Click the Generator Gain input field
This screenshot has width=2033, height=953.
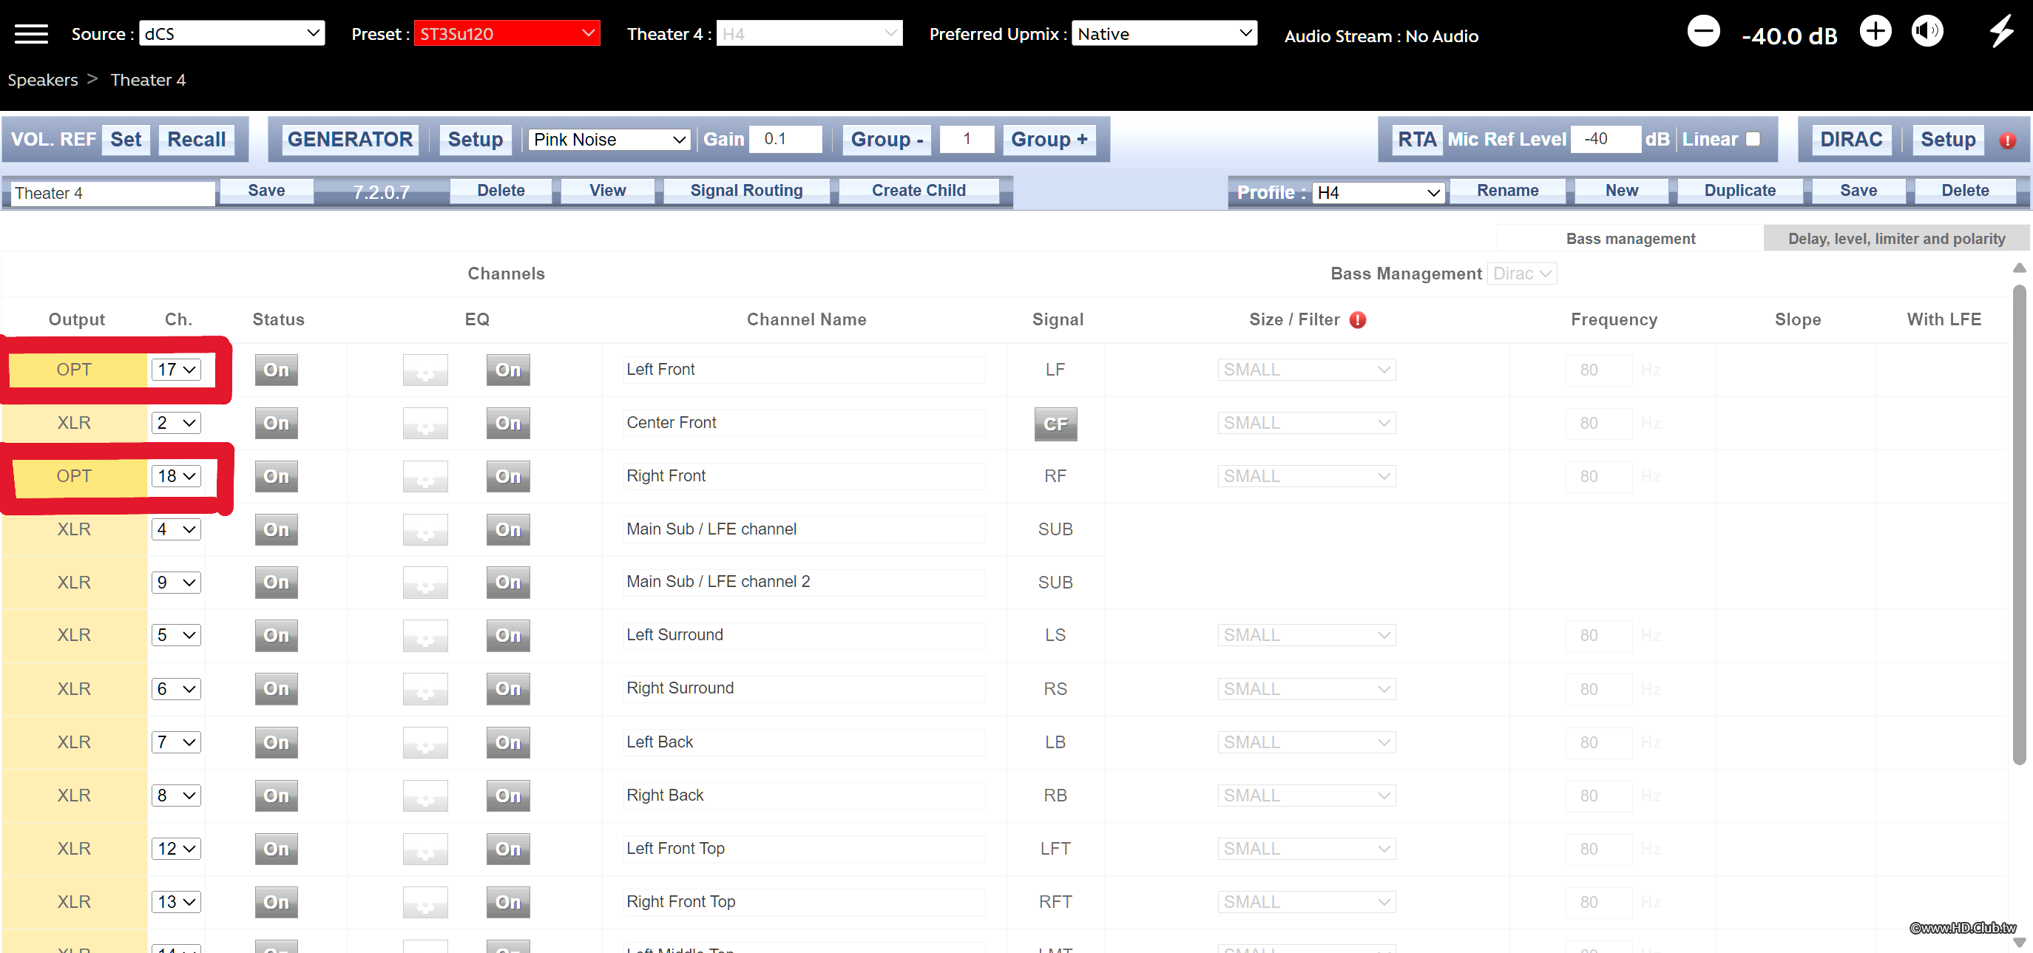coord(785,139)
